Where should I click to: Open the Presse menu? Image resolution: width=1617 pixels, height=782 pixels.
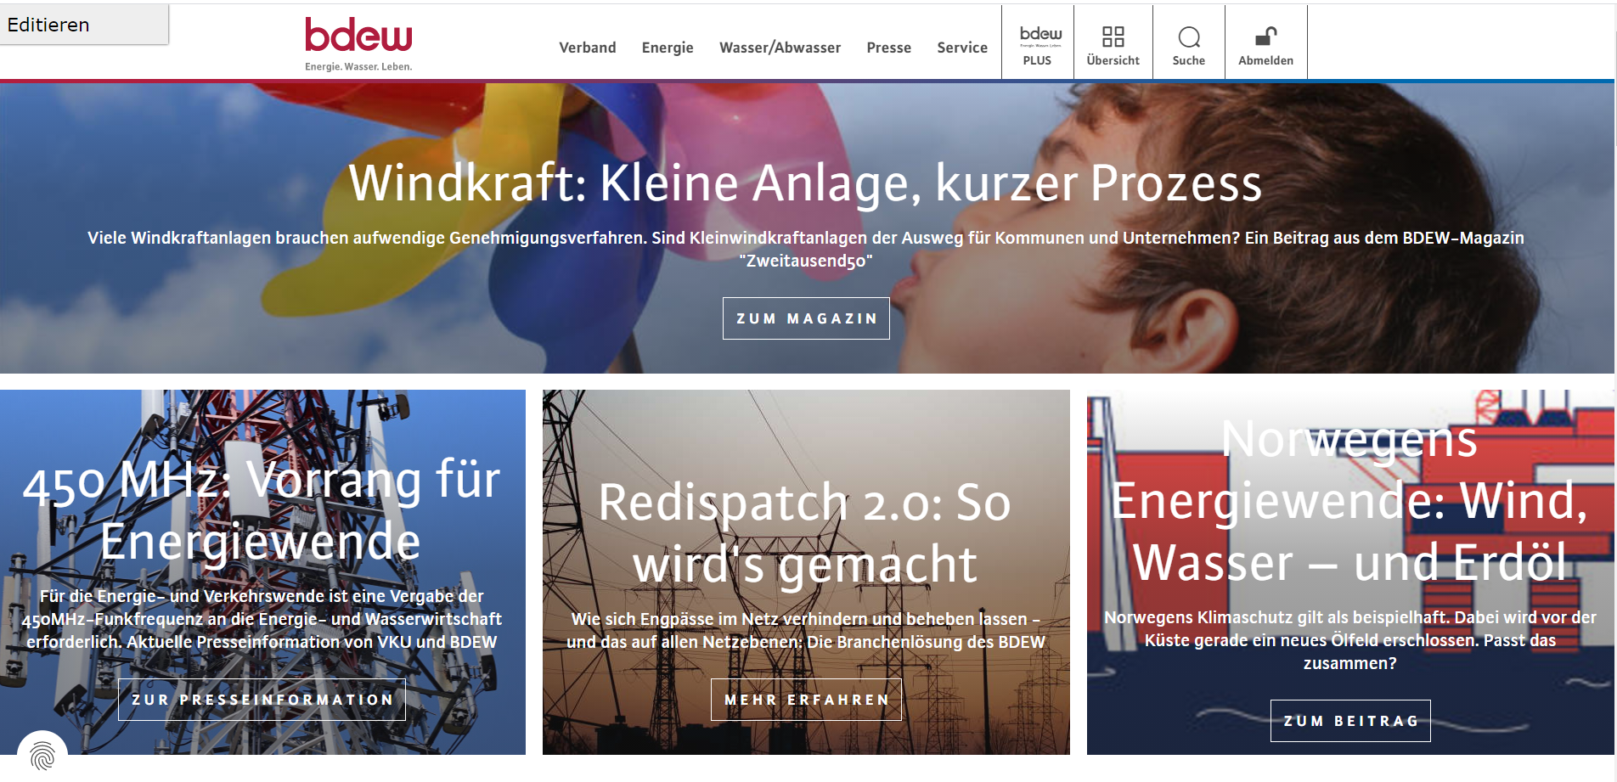(888, 48)
